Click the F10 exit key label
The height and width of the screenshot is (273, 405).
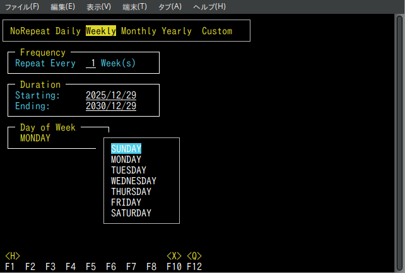pyautogui.click(x=174, y=267)
